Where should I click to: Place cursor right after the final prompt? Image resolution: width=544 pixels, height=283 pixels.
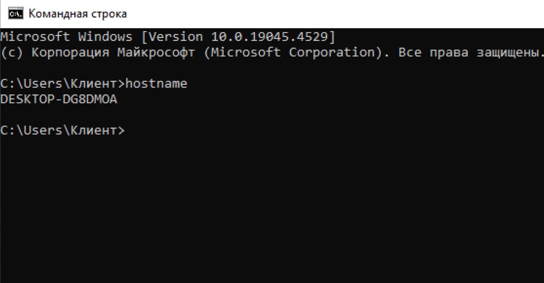pyautogui.click(x=127, y=130)
